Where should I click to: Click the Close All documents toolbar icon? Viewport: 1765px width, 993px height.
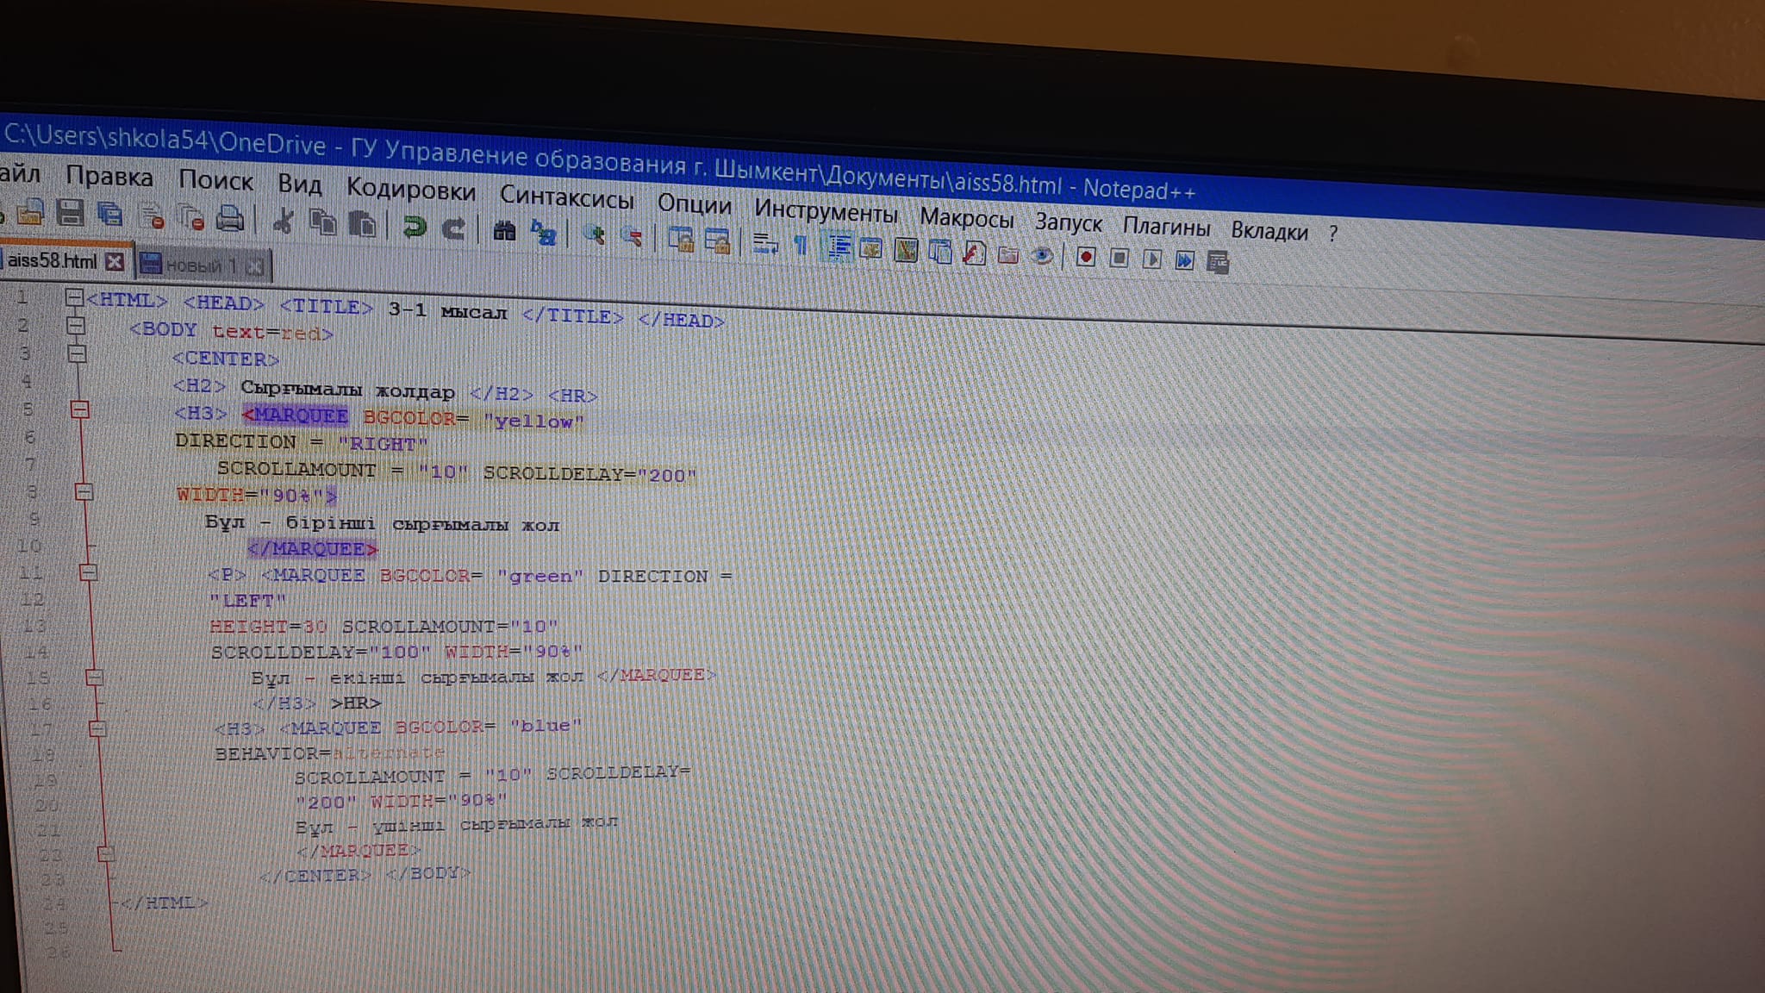(x=191, y=217)
